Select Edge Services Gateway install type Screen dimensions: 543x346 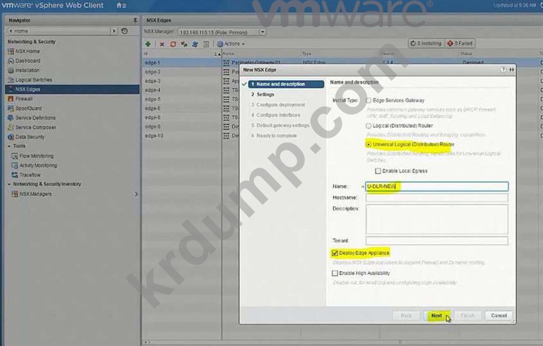[x=368, y=100]
